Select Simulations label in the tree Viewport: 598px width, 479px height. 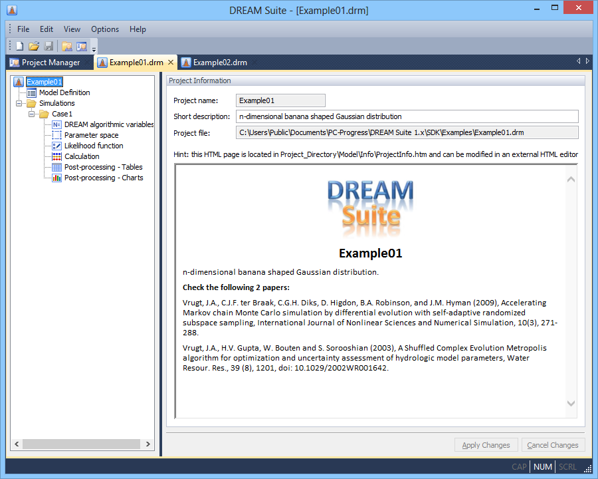(57, 103)
